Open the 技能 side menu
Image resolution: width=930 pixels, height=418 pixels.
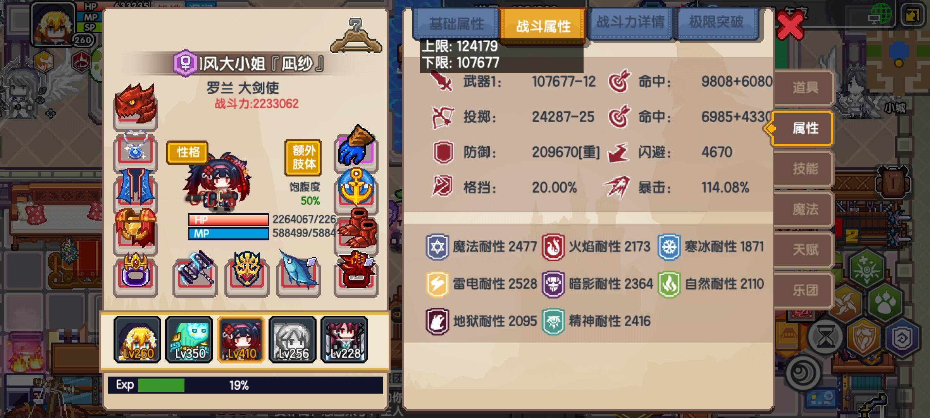pos(804,169)
